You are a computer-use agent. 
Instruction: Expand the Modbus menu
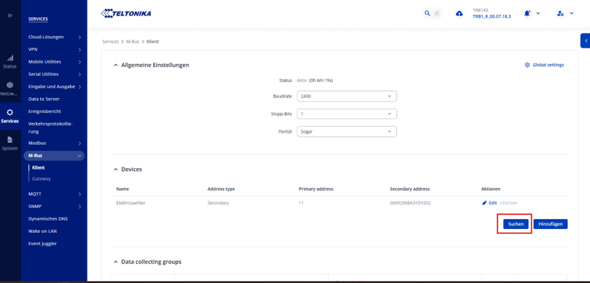[55, 143]
